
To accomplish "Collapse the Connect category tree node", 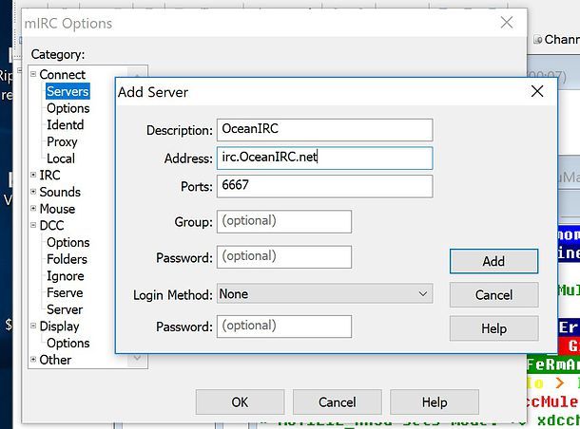I will coord(33,74).
